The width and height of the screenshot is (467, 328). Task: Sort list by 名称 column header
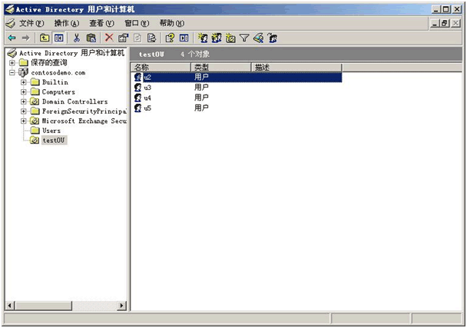(160, 68)
